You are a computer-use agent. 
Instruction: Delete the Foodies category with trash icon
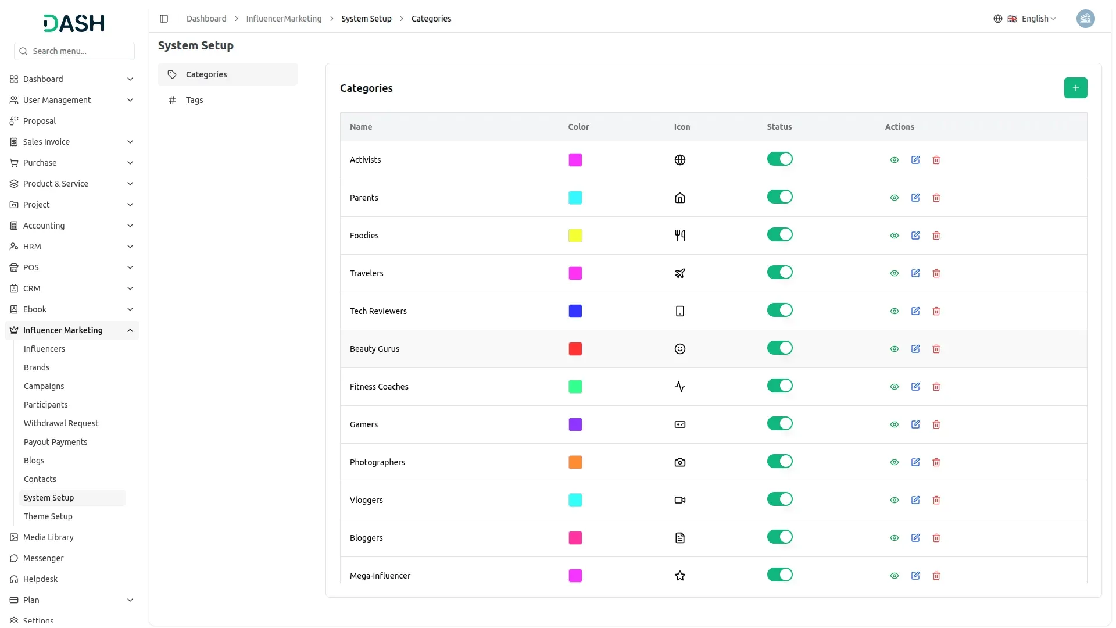pyautogui.click(x=936, y=235)
